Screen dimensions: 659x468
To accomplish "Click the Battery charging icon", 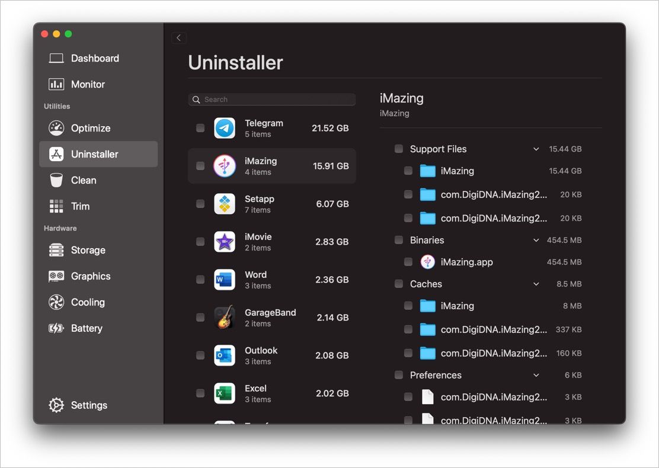I will 56,328.
